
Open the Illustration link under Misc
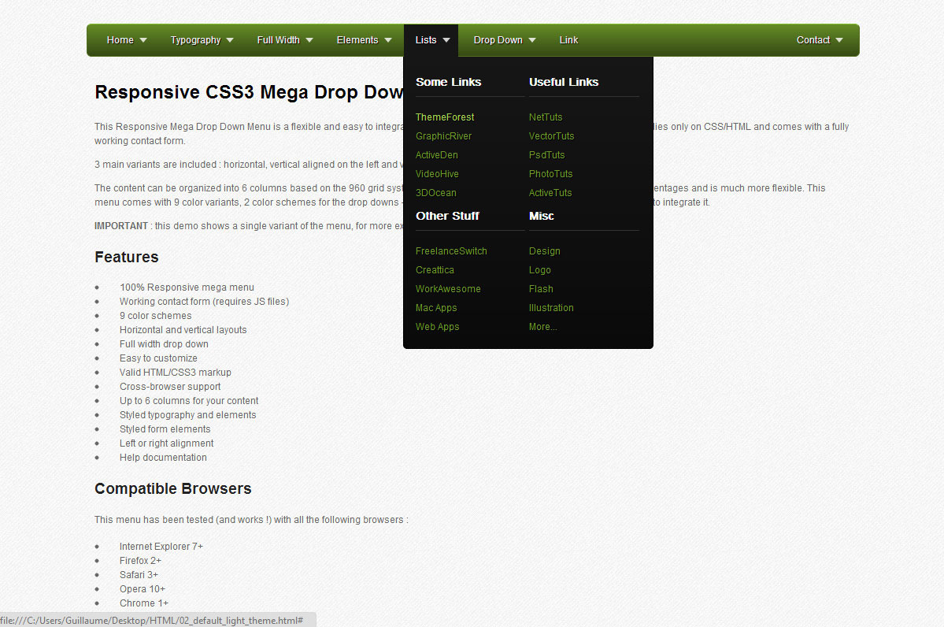551,308
